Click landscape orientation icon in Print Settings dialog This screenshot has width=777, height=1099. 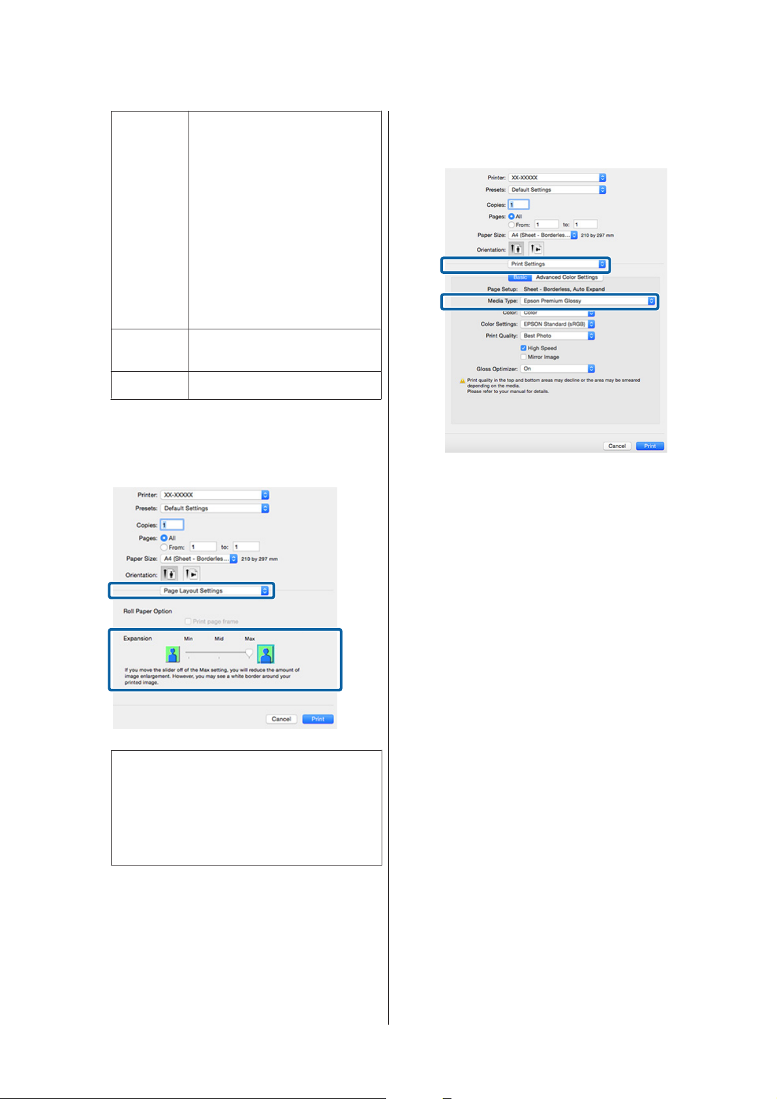point(536,248)
